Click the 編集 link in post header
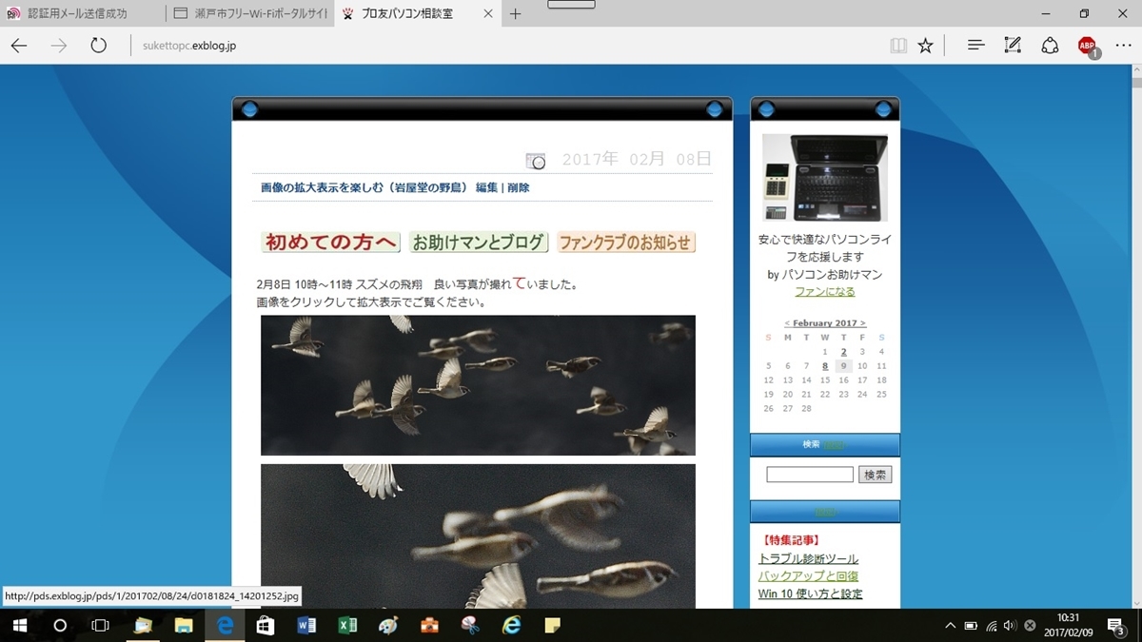The height and width of the screenshot is (642, 1142). pyautogui.click(x=486, y=188)
